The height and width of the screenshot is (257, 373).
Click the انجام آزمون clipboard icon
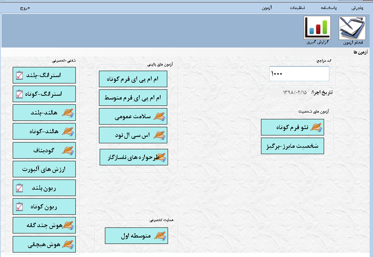(352, 28)
